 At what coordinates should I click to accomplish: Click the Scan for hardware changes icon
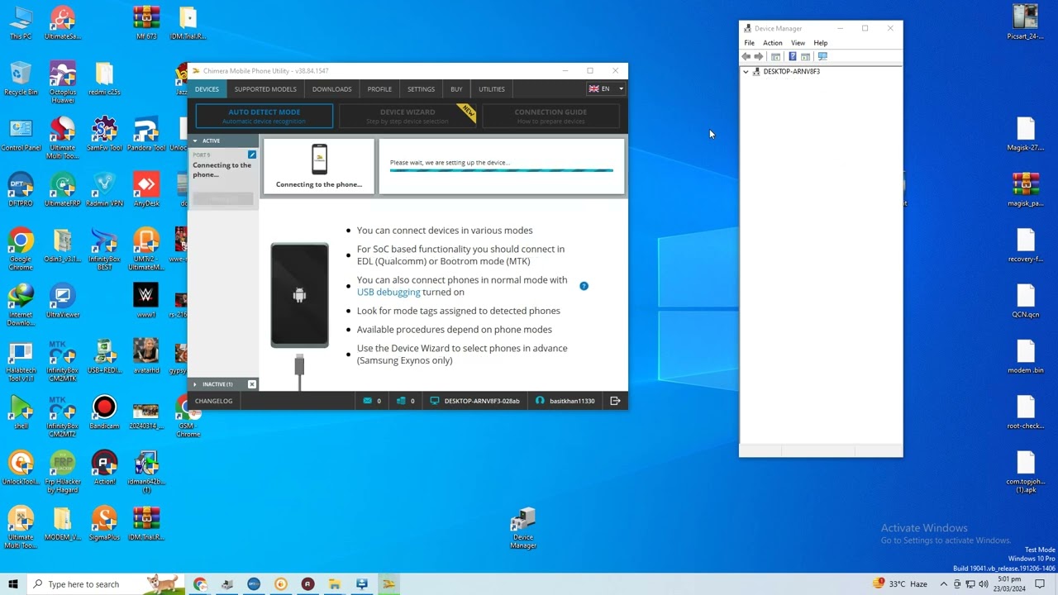coord(822,56)
